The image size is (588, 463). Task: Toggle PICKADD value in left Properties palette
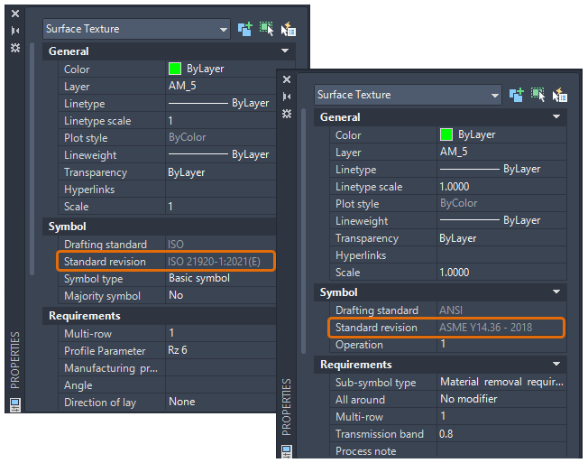pyautogui.click(x=245, y=29)
